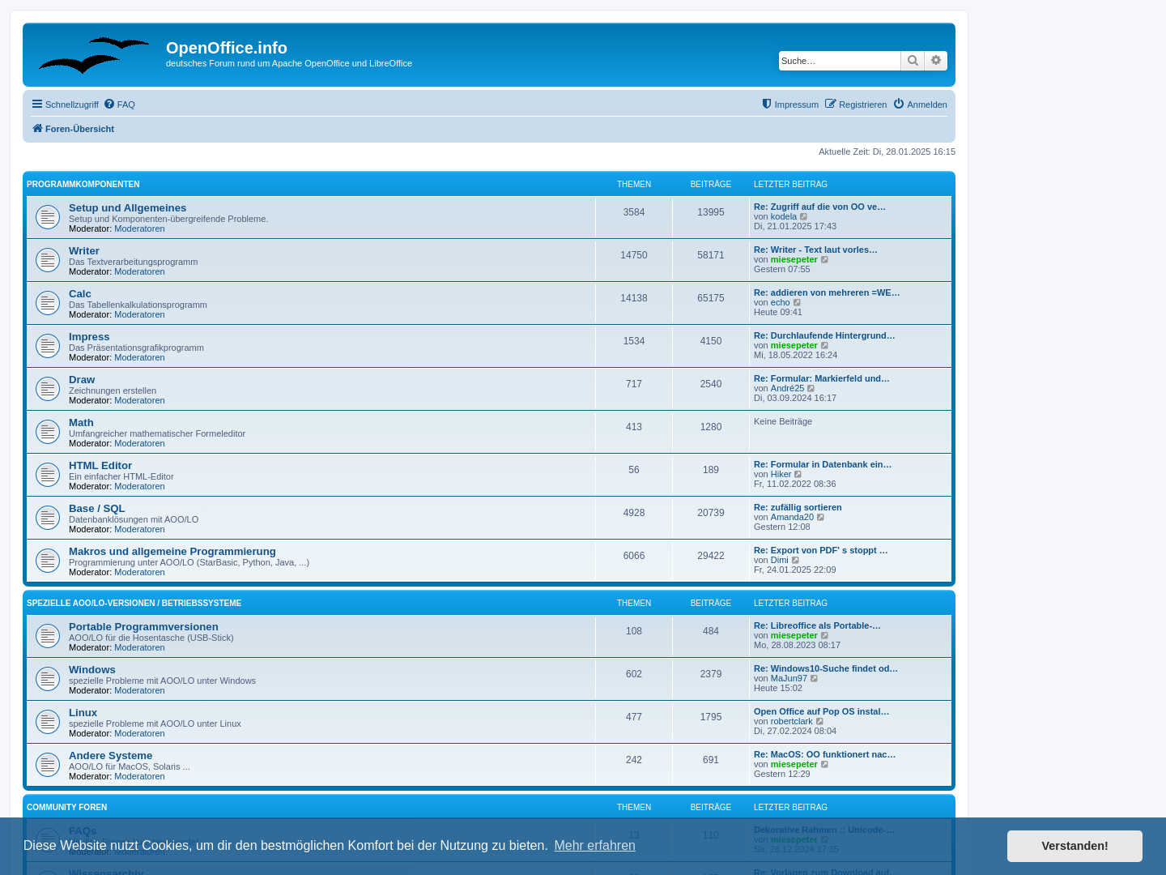View latest post icon next to kodela
The height and width of the screenshot is (875, 1166).
coord(804,216)
